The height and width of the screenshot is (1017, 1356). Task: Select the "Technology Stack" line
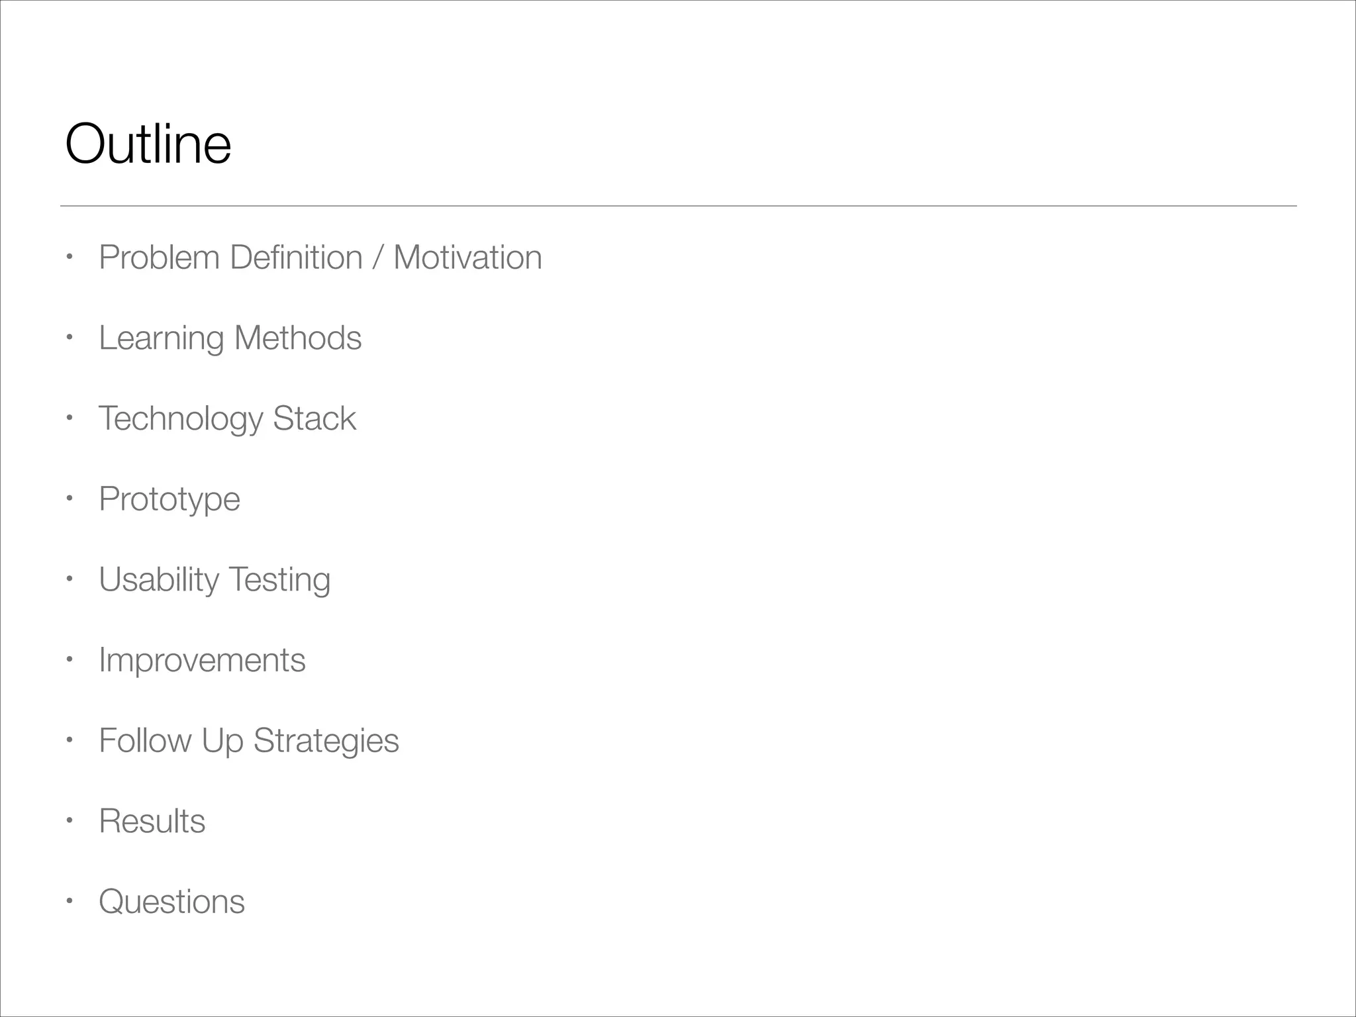227,418
